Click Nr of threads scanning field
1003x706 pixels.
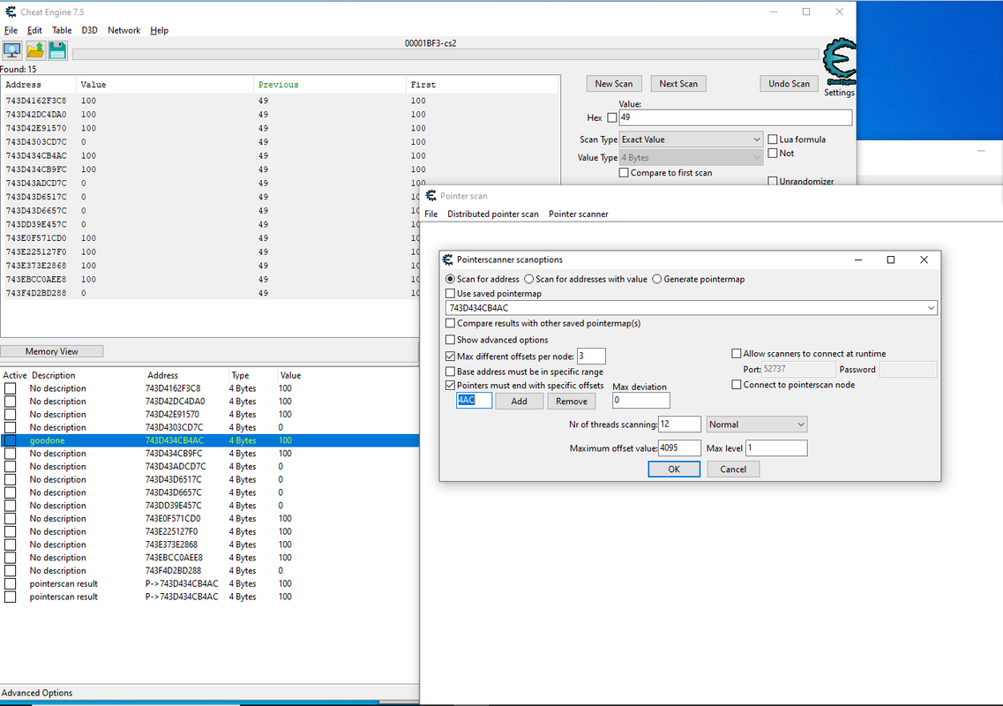click(679, 424)
